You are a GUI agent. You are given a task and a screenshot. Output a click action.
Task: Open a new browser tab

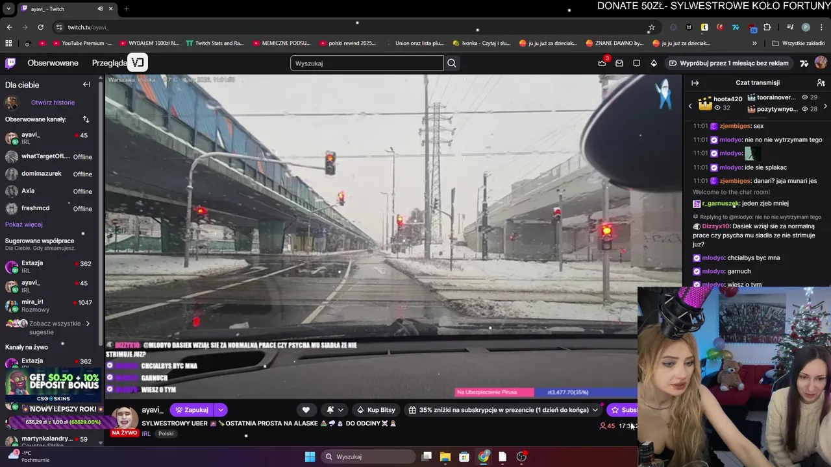click(x=126, y=9)
